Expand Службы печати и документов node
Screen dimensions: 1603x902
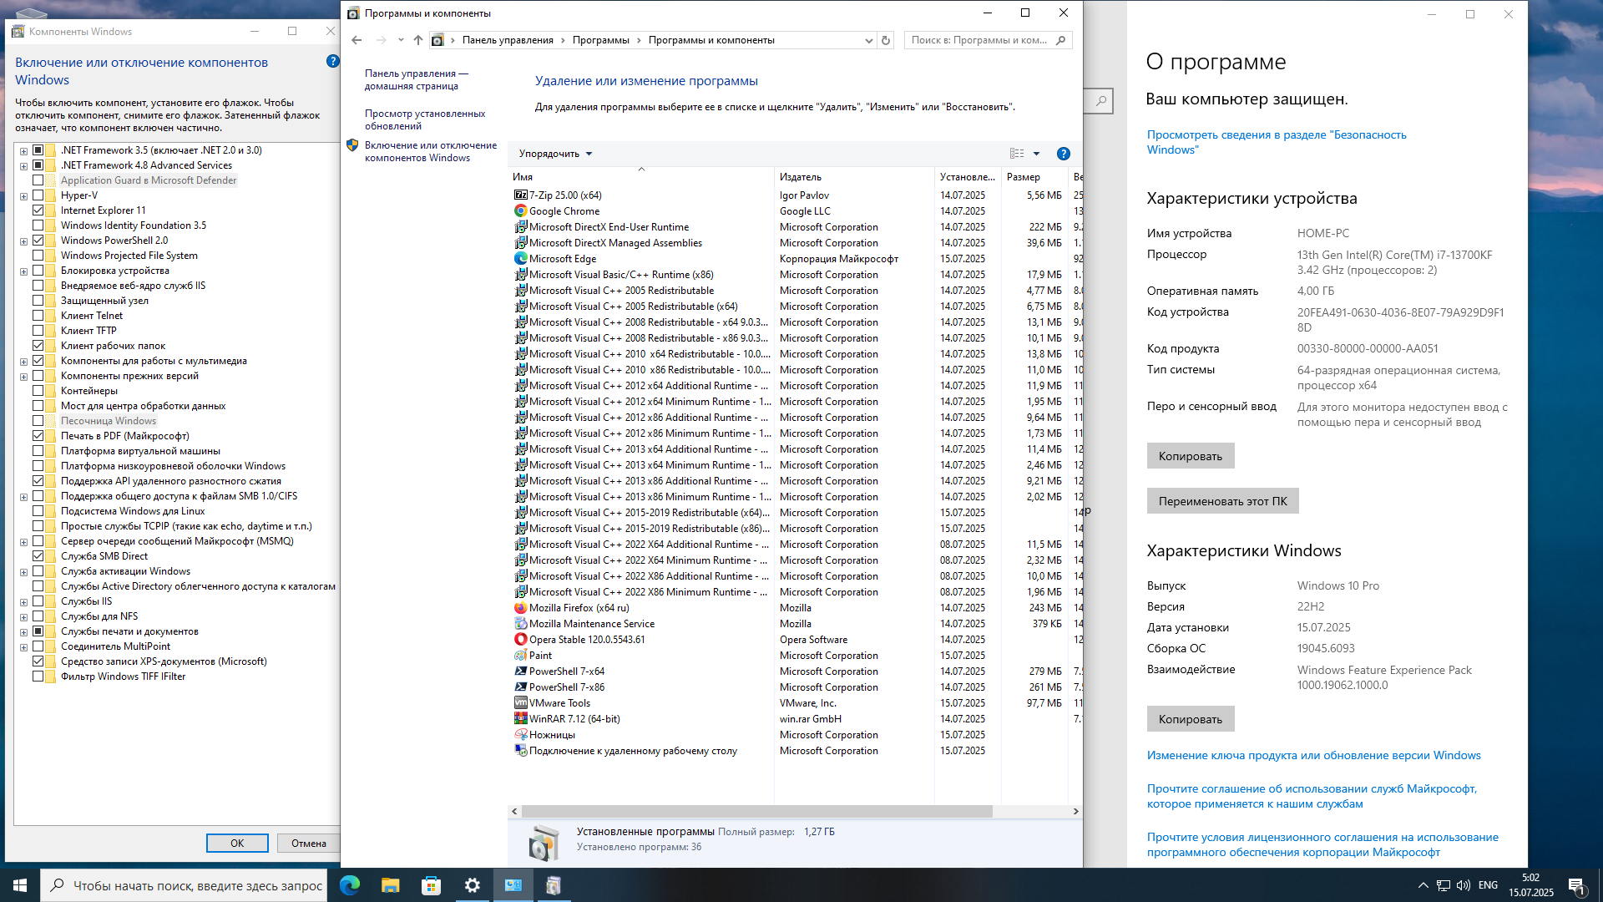click(23, 632)
